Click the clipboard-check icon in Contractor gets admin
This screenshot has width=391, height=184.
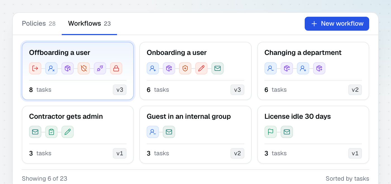click(51, 132)
